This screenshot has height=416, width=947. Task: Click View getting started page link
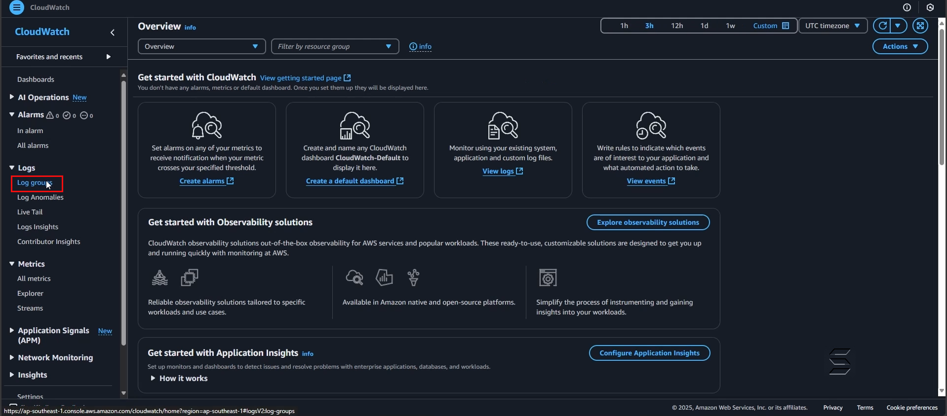[305, 78]
